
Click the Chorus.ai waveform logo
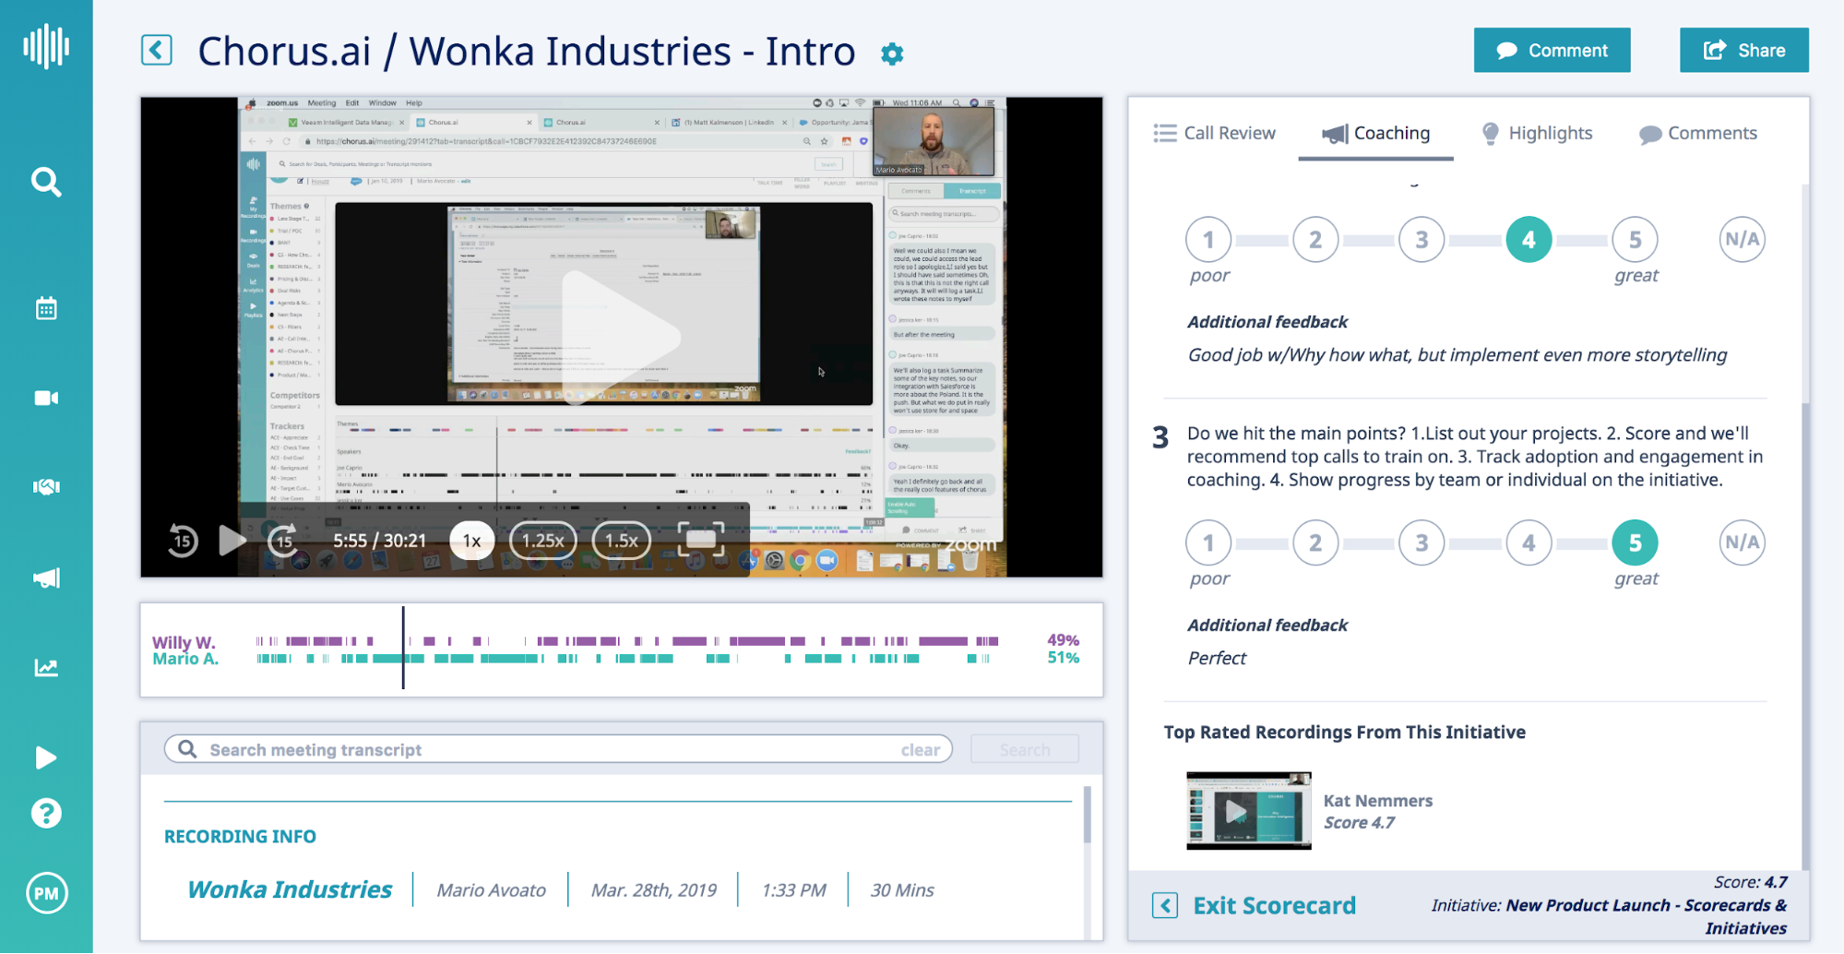tap(46, 46)
